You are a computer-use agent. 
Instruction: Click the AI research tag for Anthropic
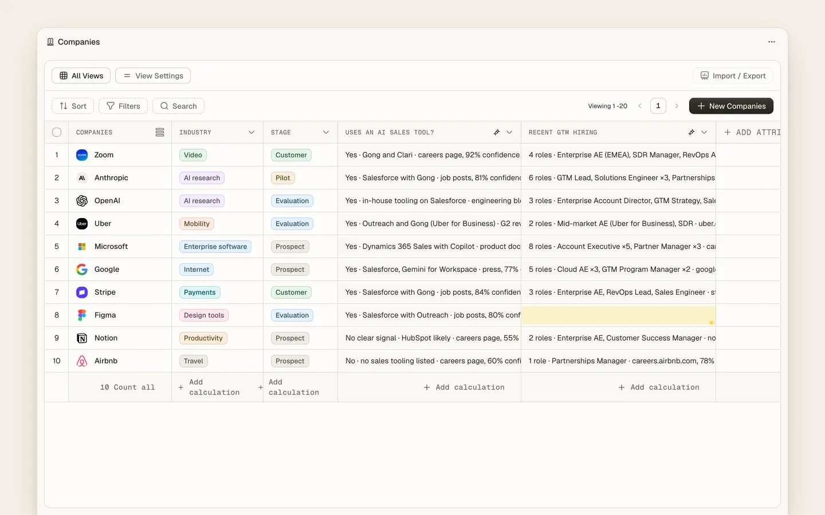(202, 178)
